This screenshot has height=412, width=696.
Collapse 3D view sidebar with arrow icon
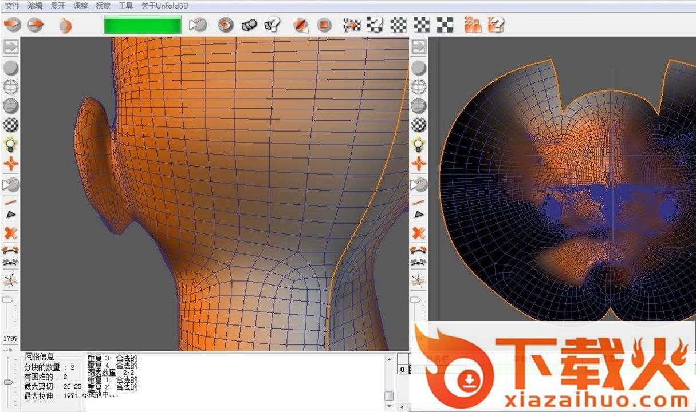coord(11,47)
